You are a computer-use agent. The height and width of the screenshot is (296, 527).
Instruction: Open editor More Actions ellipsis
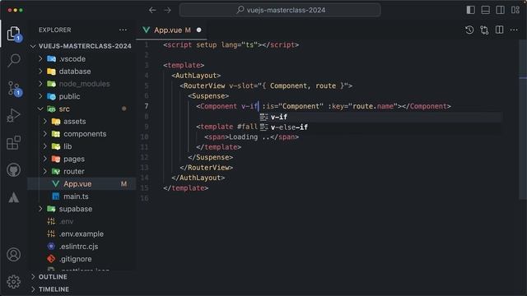pos(514,30)
